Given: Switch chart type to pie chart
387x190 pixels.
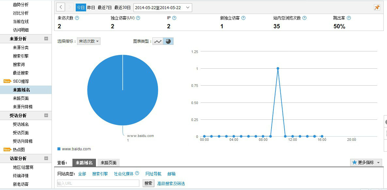Looking at the screenshot, I should (x=168, y=41).
